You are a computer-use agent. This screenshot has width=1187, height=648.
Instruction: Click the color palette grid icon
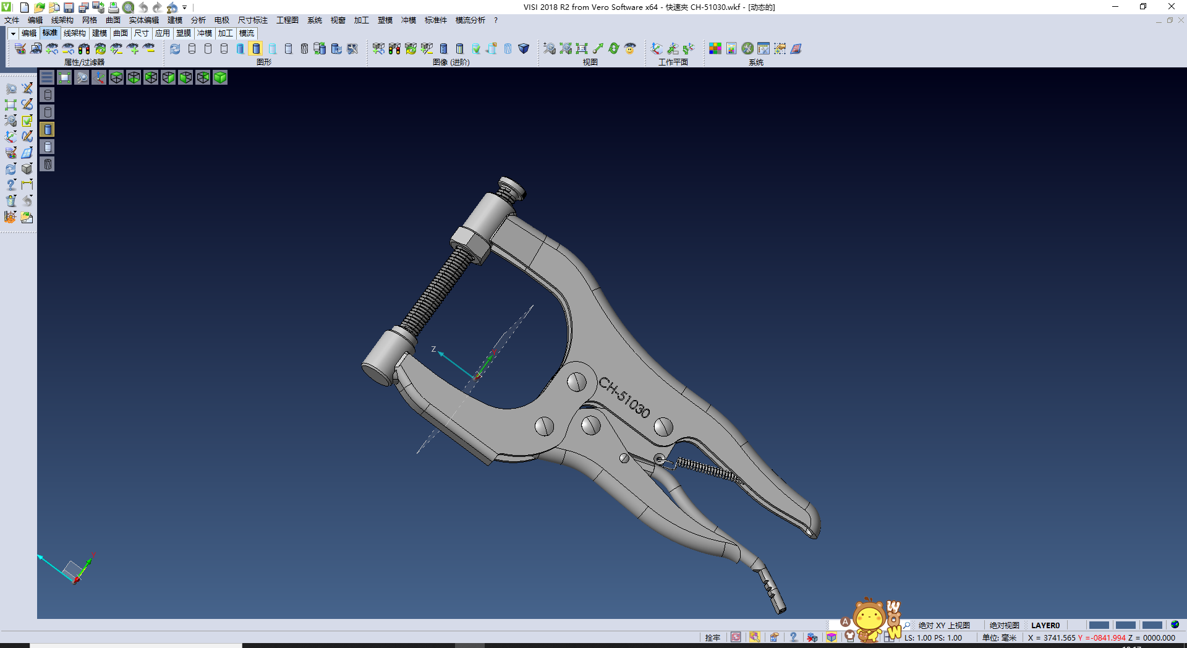[x=715, y=49]
